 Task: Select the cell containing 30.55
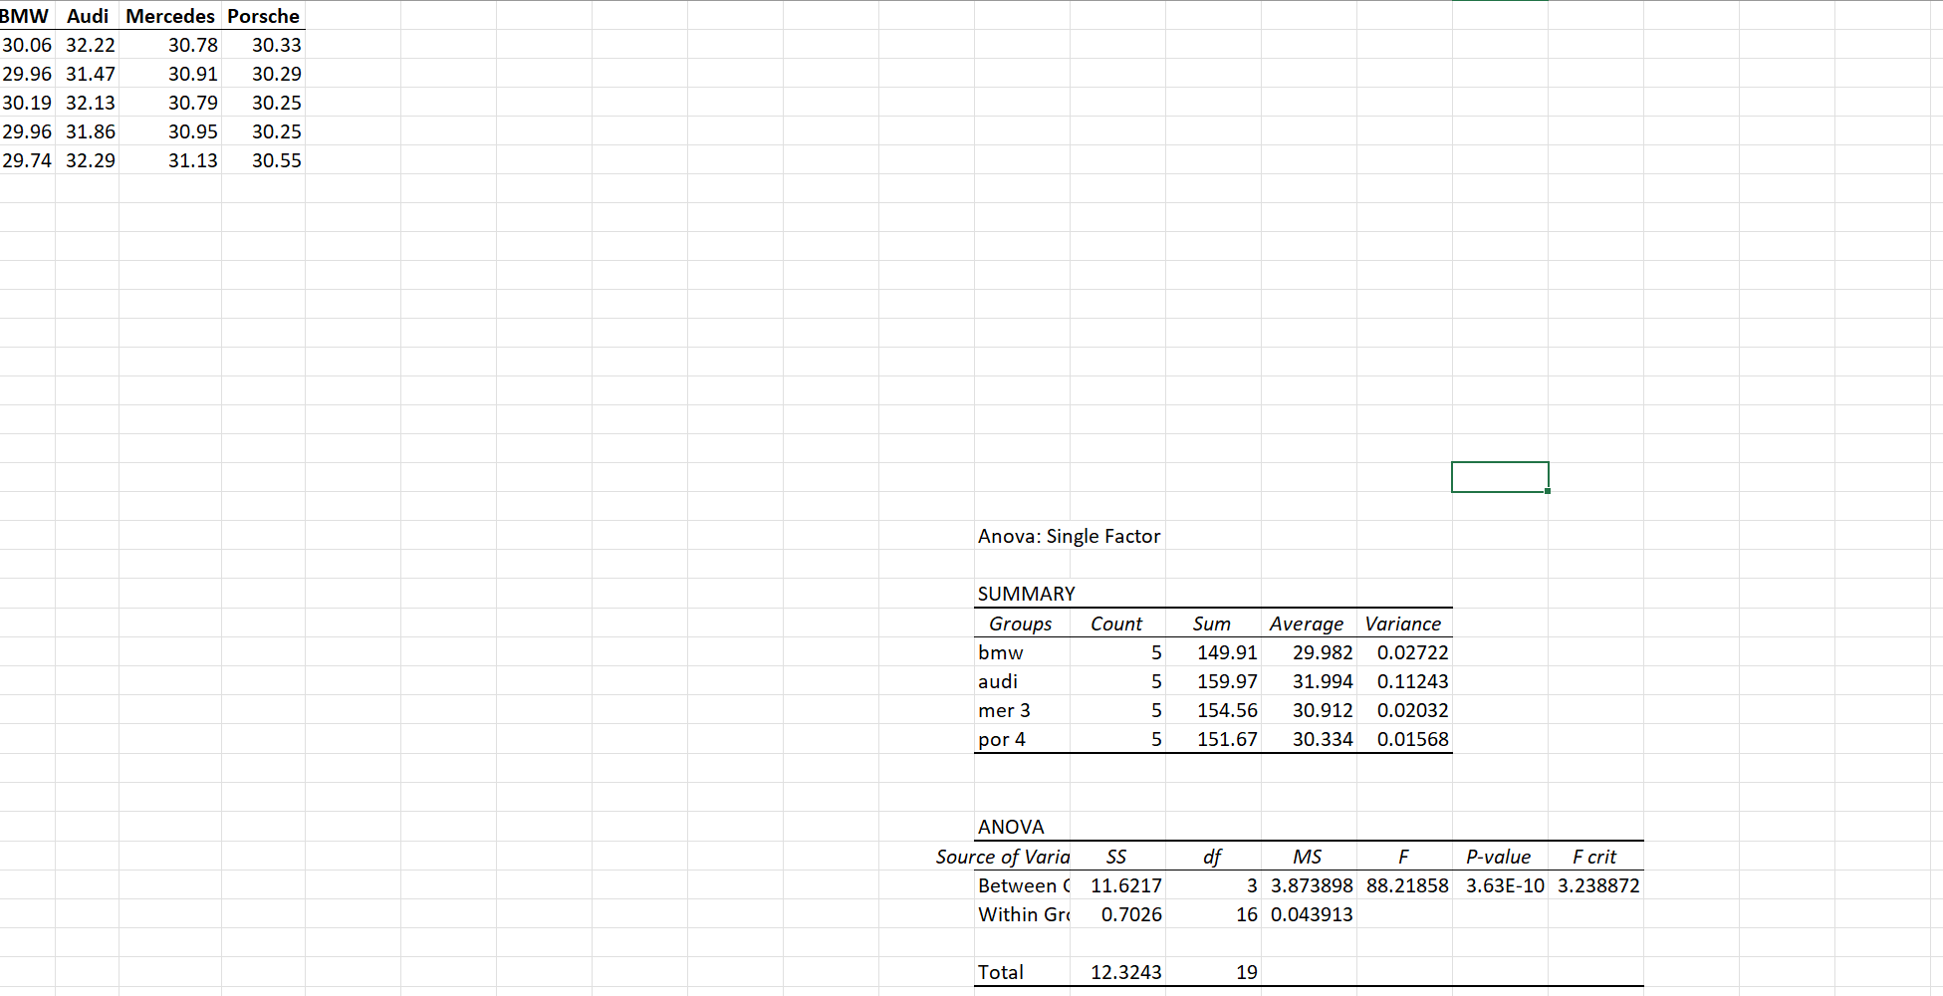point(263,160)
